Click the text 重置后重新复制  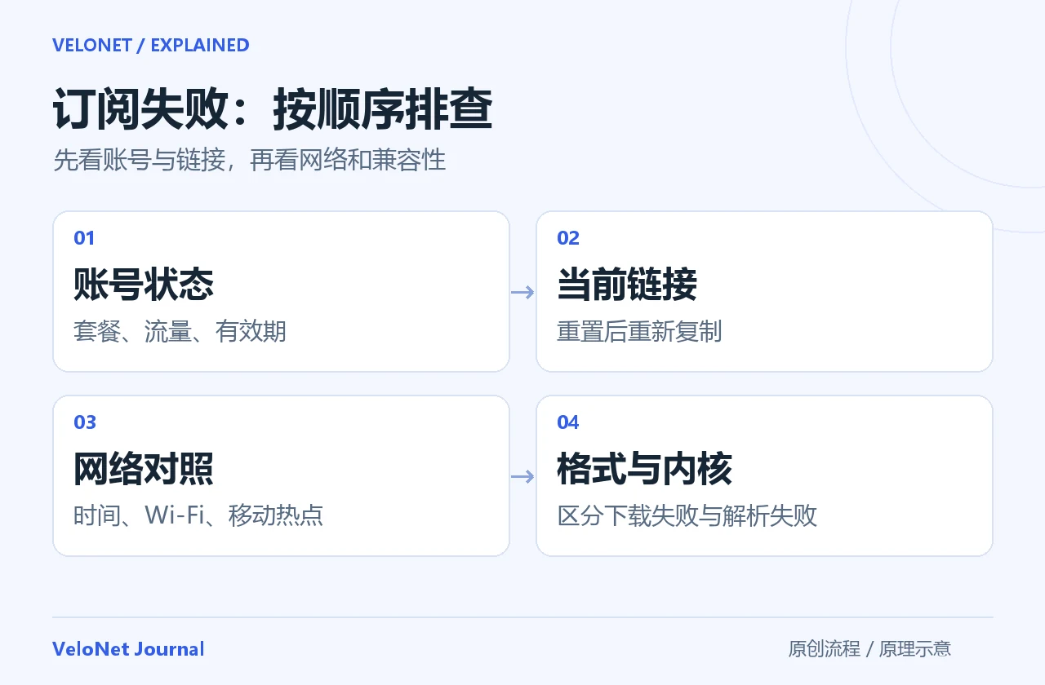point(639,332)
